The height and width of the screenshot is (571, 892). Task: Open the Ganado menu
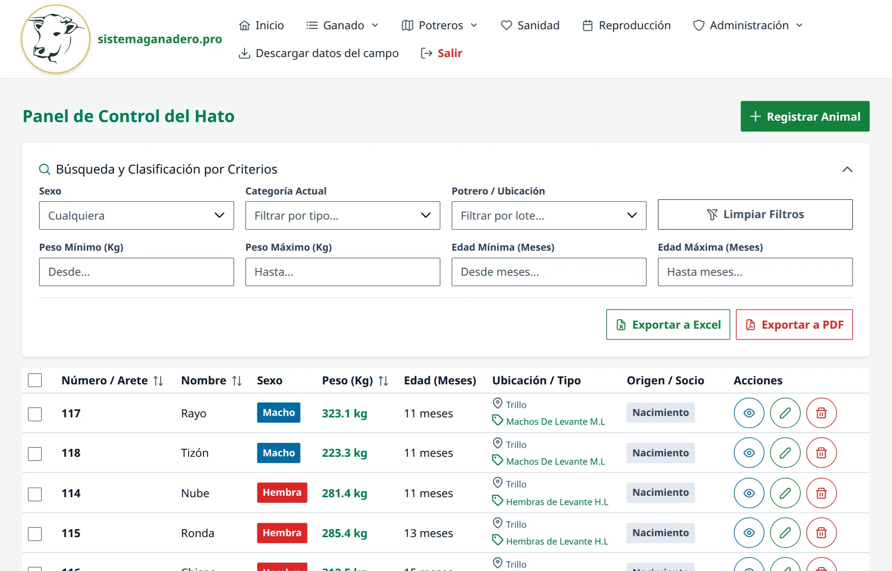[342, 25]
